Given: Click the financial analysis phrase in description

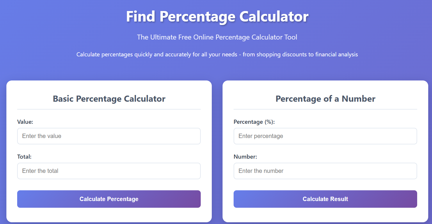Looking at the screenshot, I should pyautogui.click(x=337, y=54).
